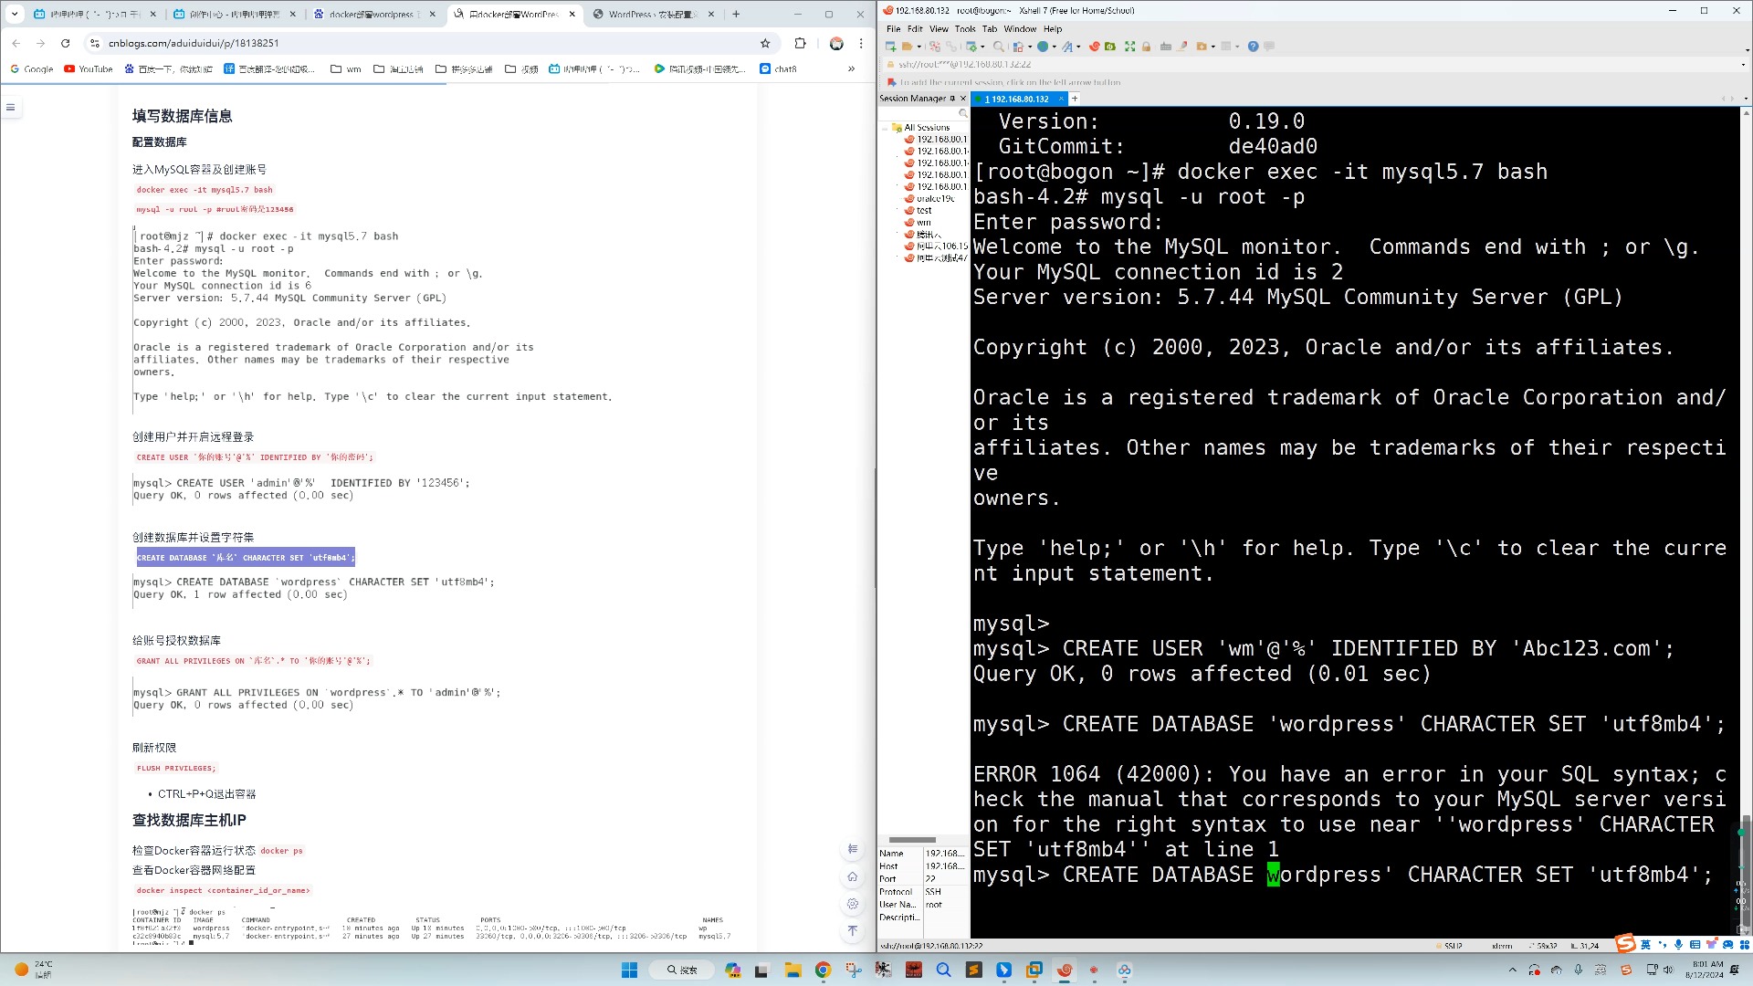1753x986 pixels.
Task: Close the Session Manager panel
Action: pyautogui.click(x=962, y=99)
